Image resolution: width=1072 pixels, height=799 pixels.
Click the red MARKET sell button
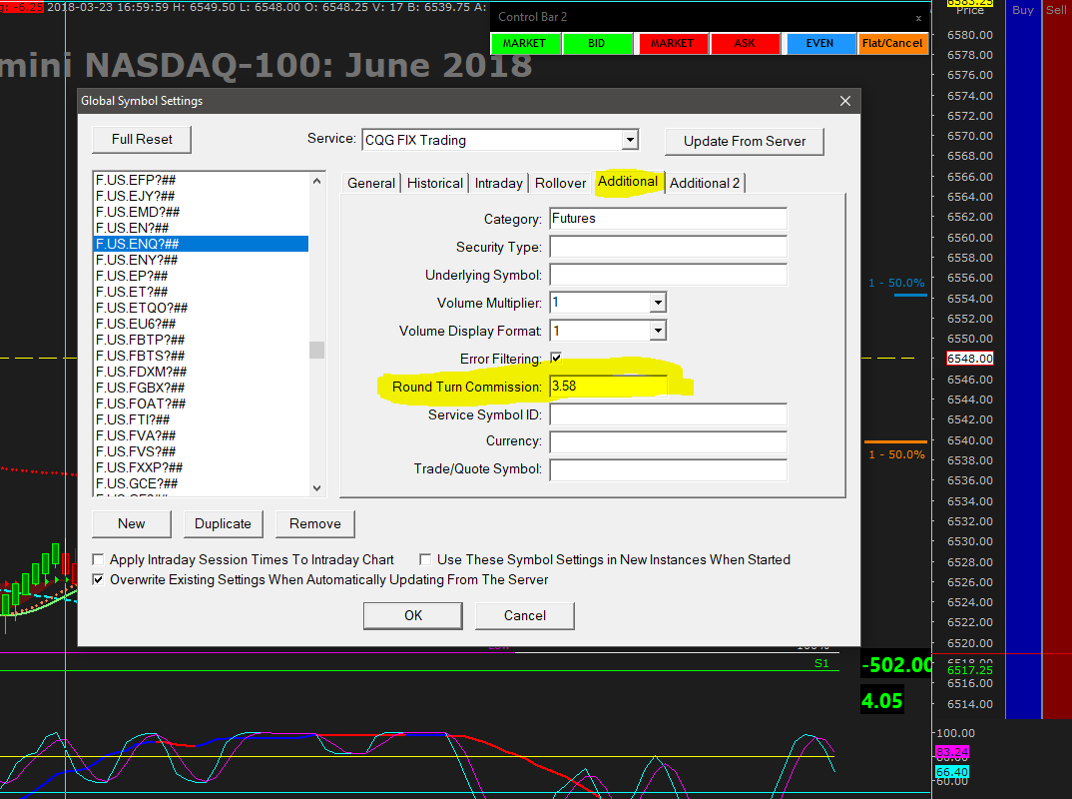coord(673,44)
